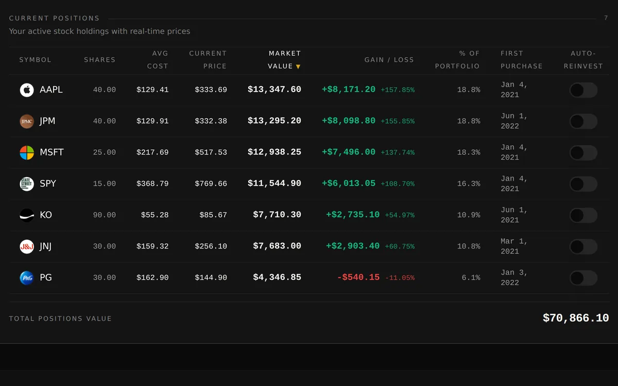Click SPY avg cost $368.79
This screenshot has width=618, height=386.
click(x=152, y=184)
